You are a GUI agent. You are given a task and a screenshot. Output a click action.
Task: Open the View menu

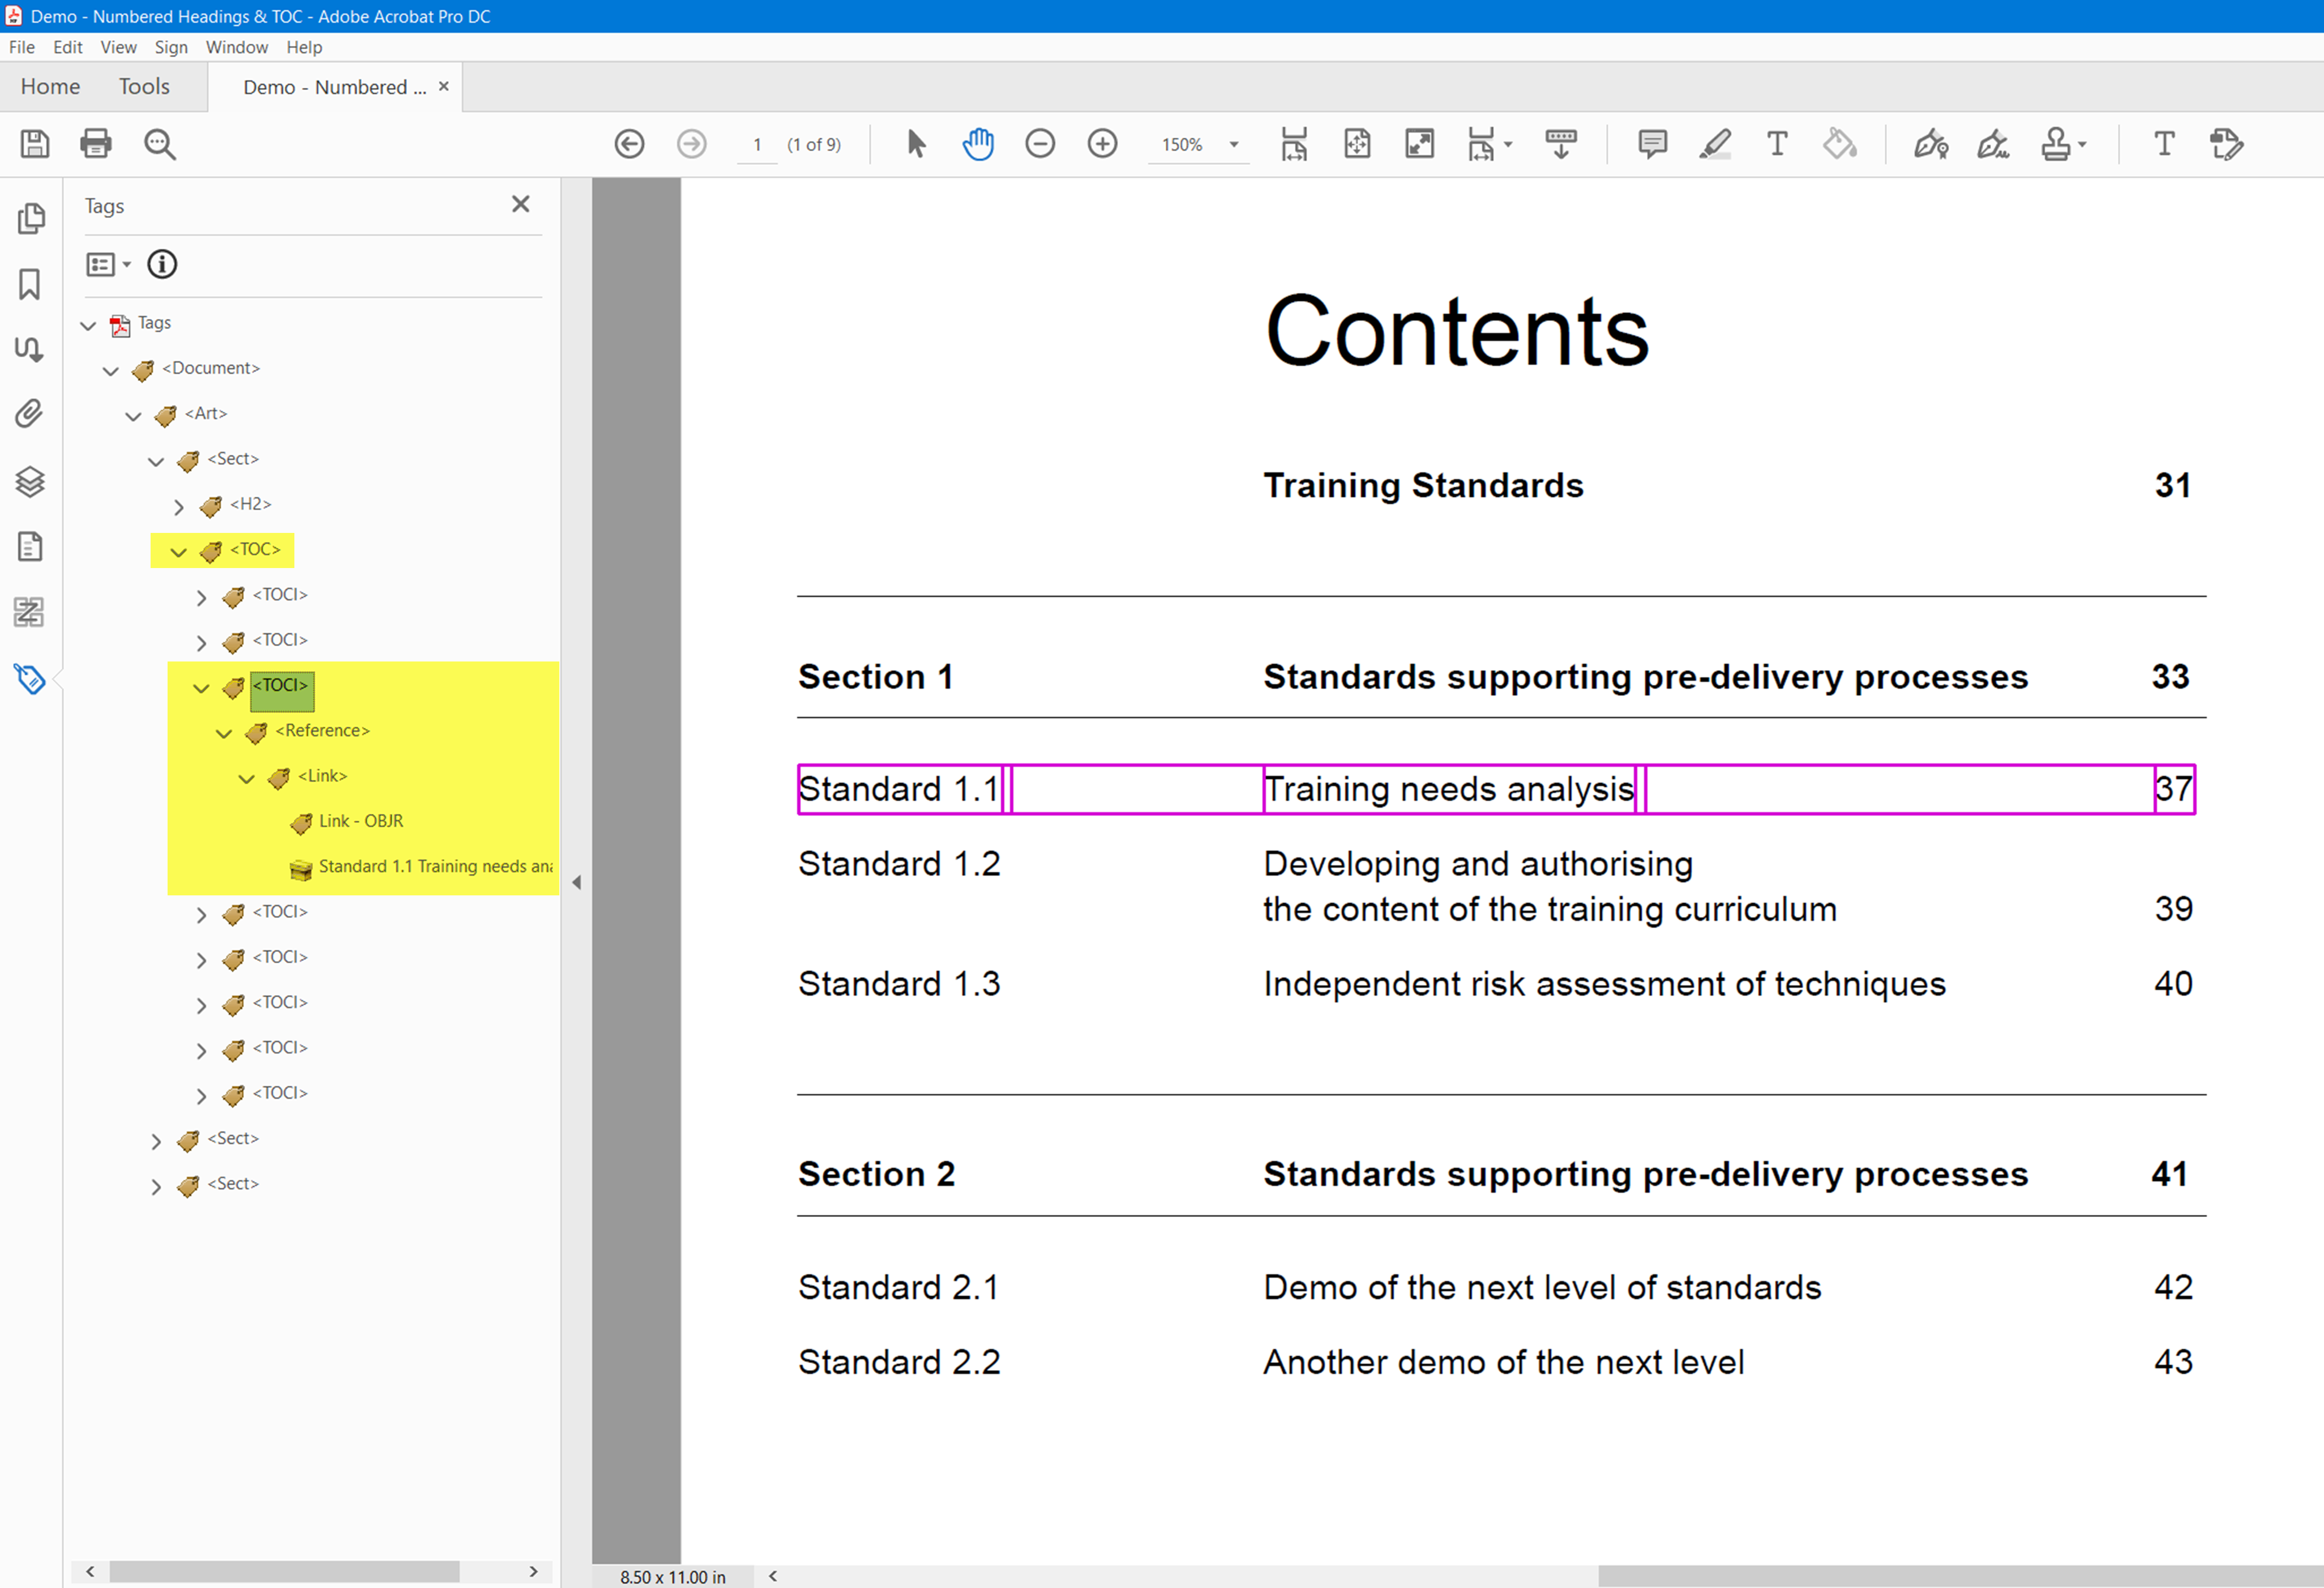[118, 47]
